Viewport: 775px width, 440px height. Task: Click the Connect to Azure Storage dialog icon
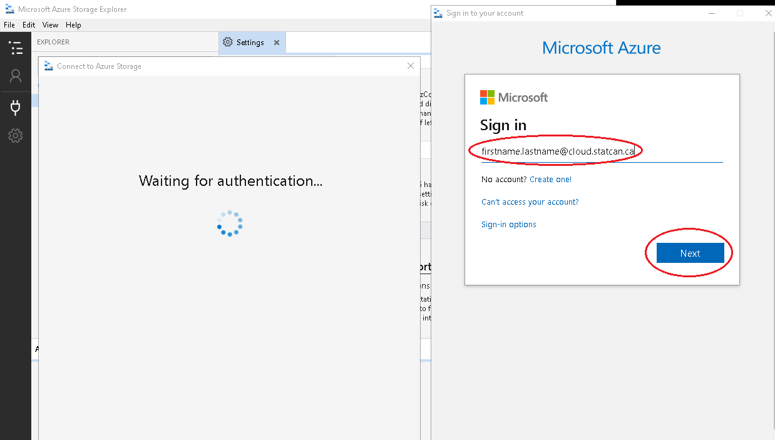click(49, 66)
